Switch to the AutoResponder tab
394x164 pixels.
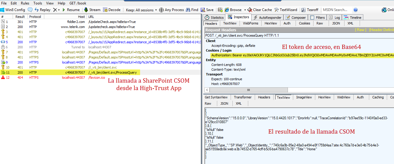point(267,18)
